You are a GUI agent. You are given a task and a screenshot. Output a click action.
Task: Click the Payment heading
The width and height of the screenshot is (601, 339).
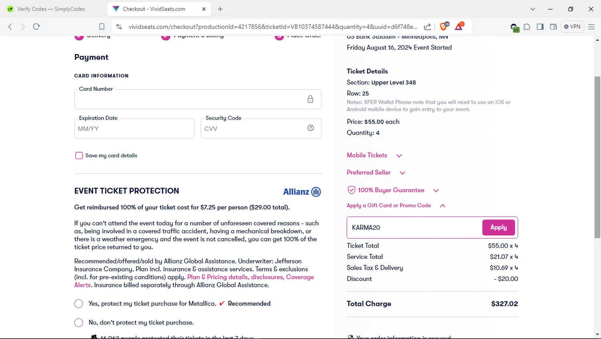tap(91, 57)
